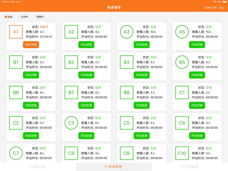Start dining at table B7
The image size is (228, 171).
(86, 105)
